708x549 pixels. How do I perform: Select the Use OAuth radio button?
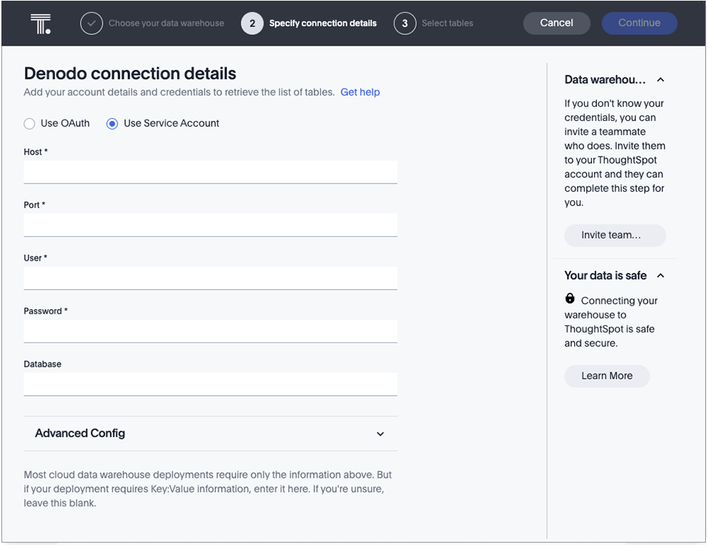[x=29, y=124]
